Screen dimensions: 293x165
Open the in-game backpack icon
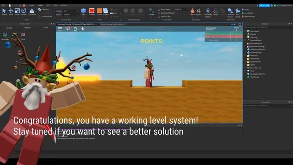pyautogui.click(x=75, y=28)
